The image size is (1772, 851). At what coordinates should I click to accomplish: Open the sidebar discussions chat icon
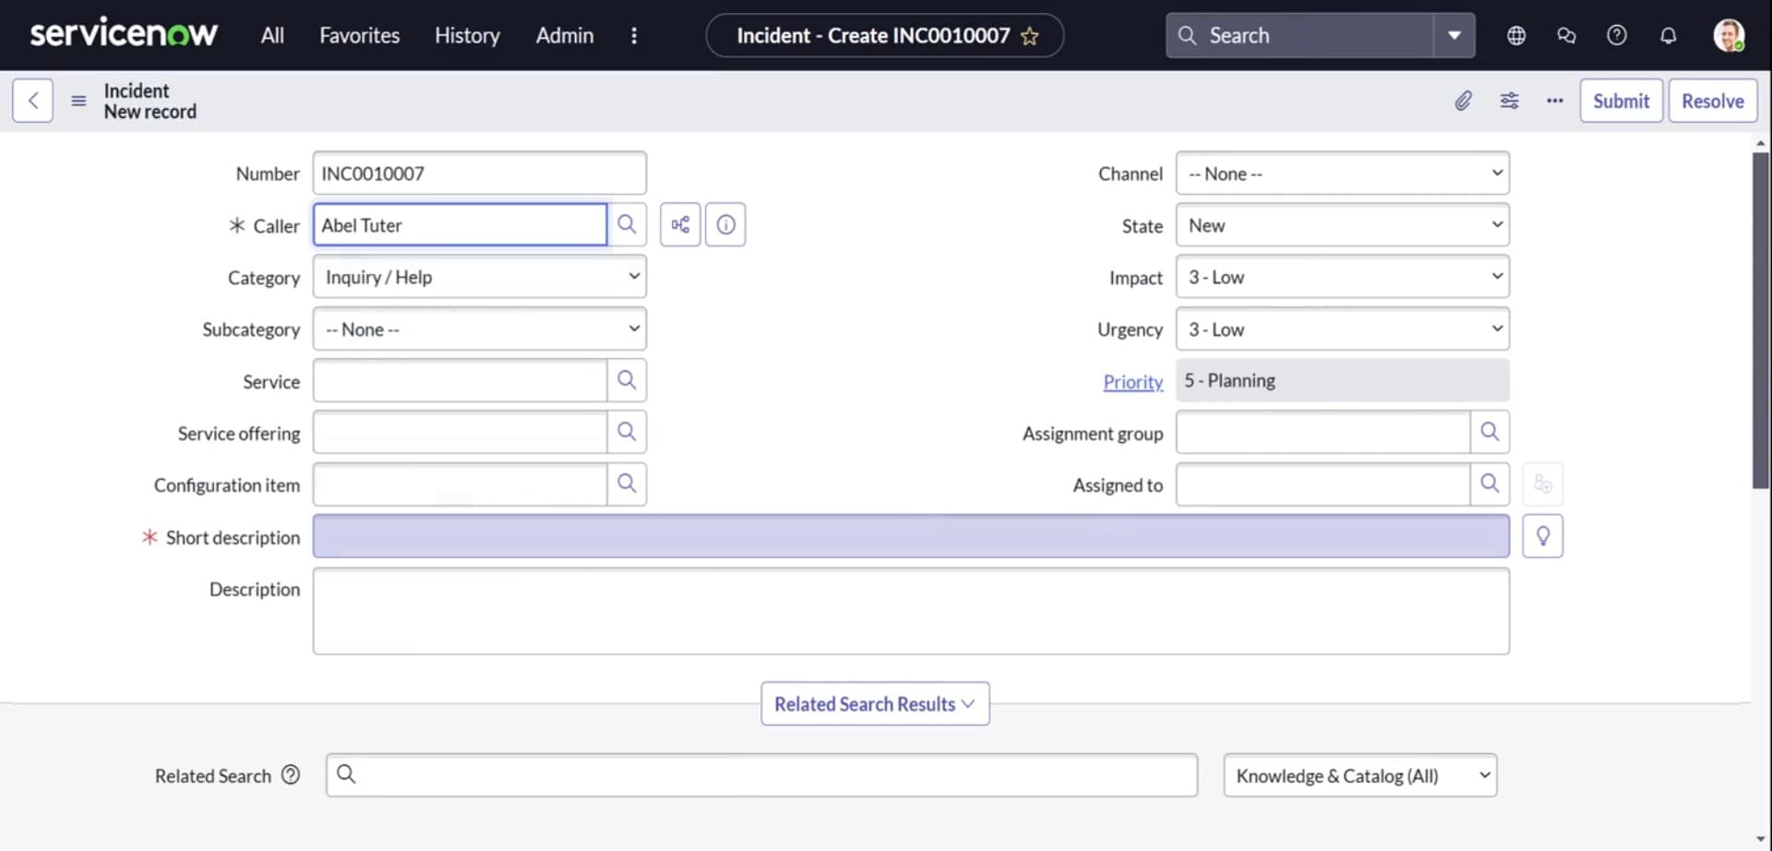click(x=1566, y=35)
